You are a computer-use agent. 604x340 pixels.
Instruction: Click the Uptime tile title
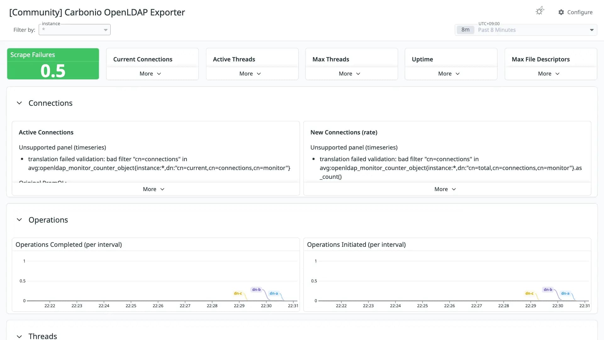(x=422, y=59)
